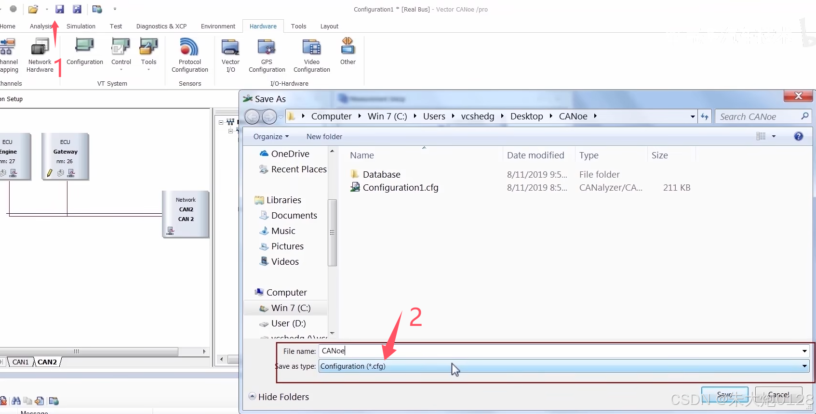Click the Save button

tap(725, 395)
